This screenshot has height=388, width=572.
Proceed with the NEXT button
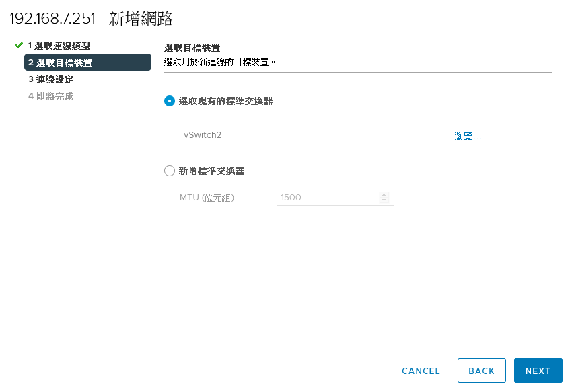[538, 371]
